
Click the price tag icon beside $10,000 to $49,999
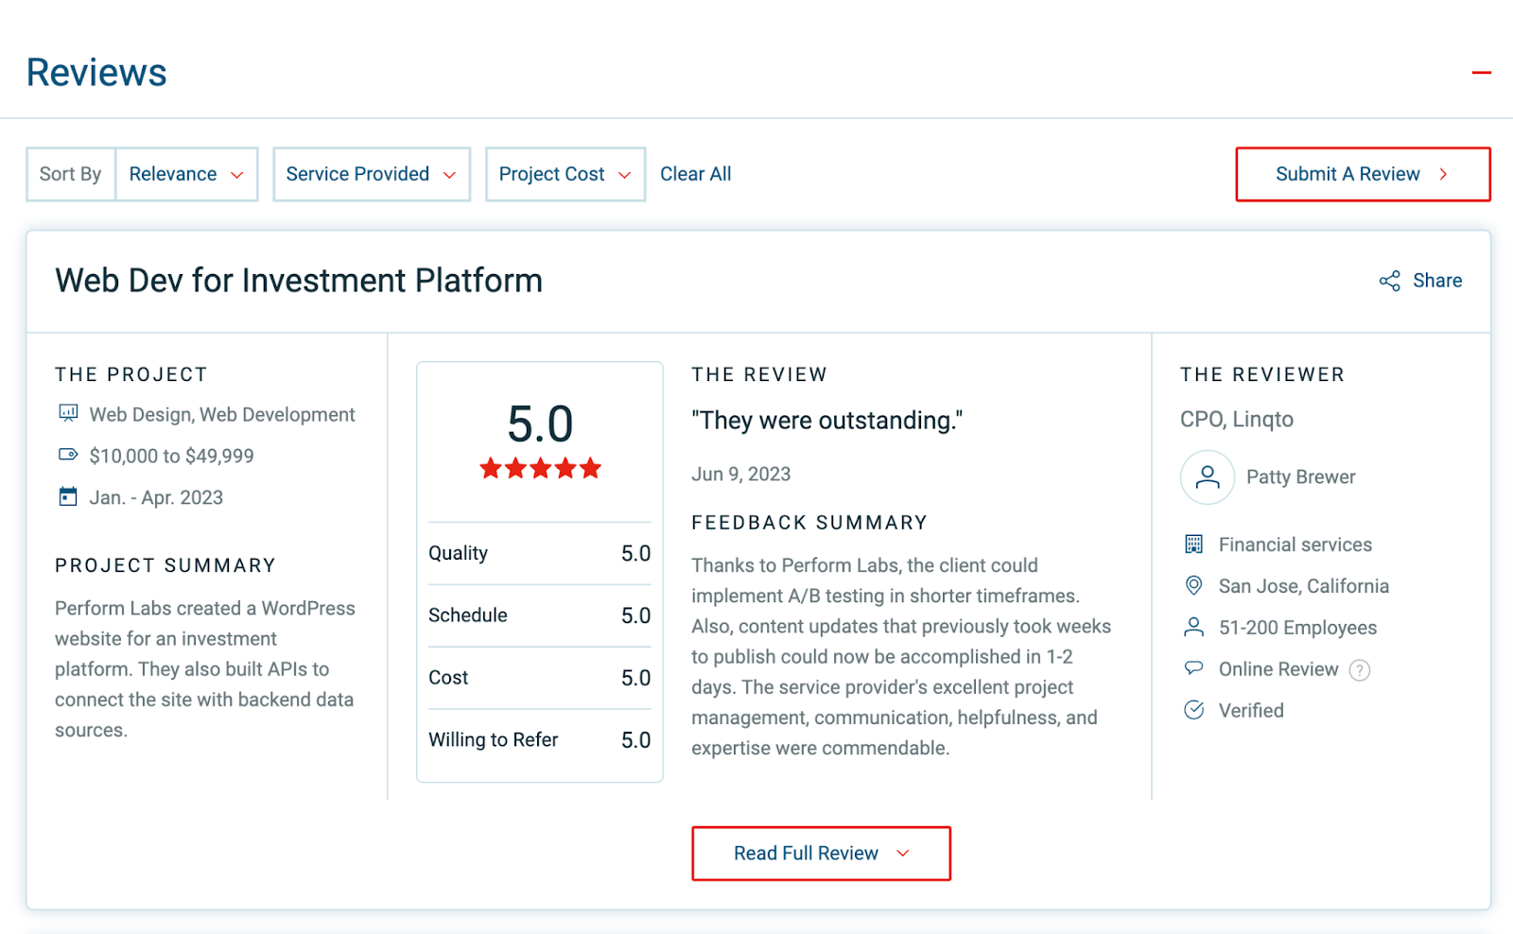[x=68, y=455]
